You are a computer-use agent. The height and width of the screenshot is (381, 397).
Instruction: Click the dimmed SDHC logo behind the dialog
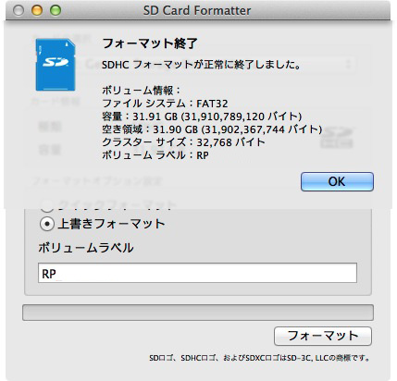[337, 138]
